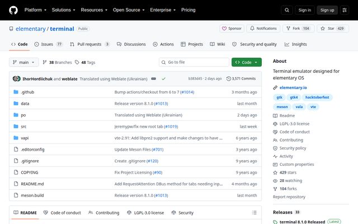The image size is (358, 224).
Task: Expand the Open Source menu
Action: click(129, 10)
